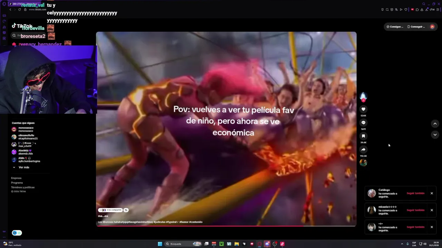
Task: Click the repost icon next to shared pill
Action: coord(126,210)
